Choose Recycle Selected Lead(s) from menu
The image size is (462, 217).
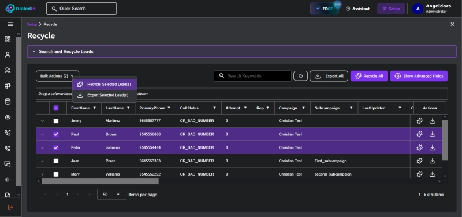pyautogui.click(x=105, y=84)
